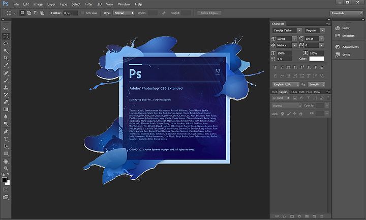
Task: Toggle Strikethrough in Character panel
Action: (322, 67)
